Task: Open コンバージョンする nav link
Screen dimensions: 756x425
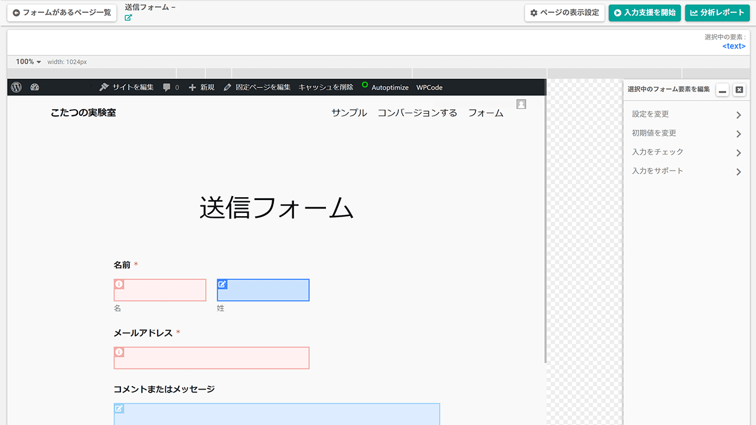Action: 418,113
